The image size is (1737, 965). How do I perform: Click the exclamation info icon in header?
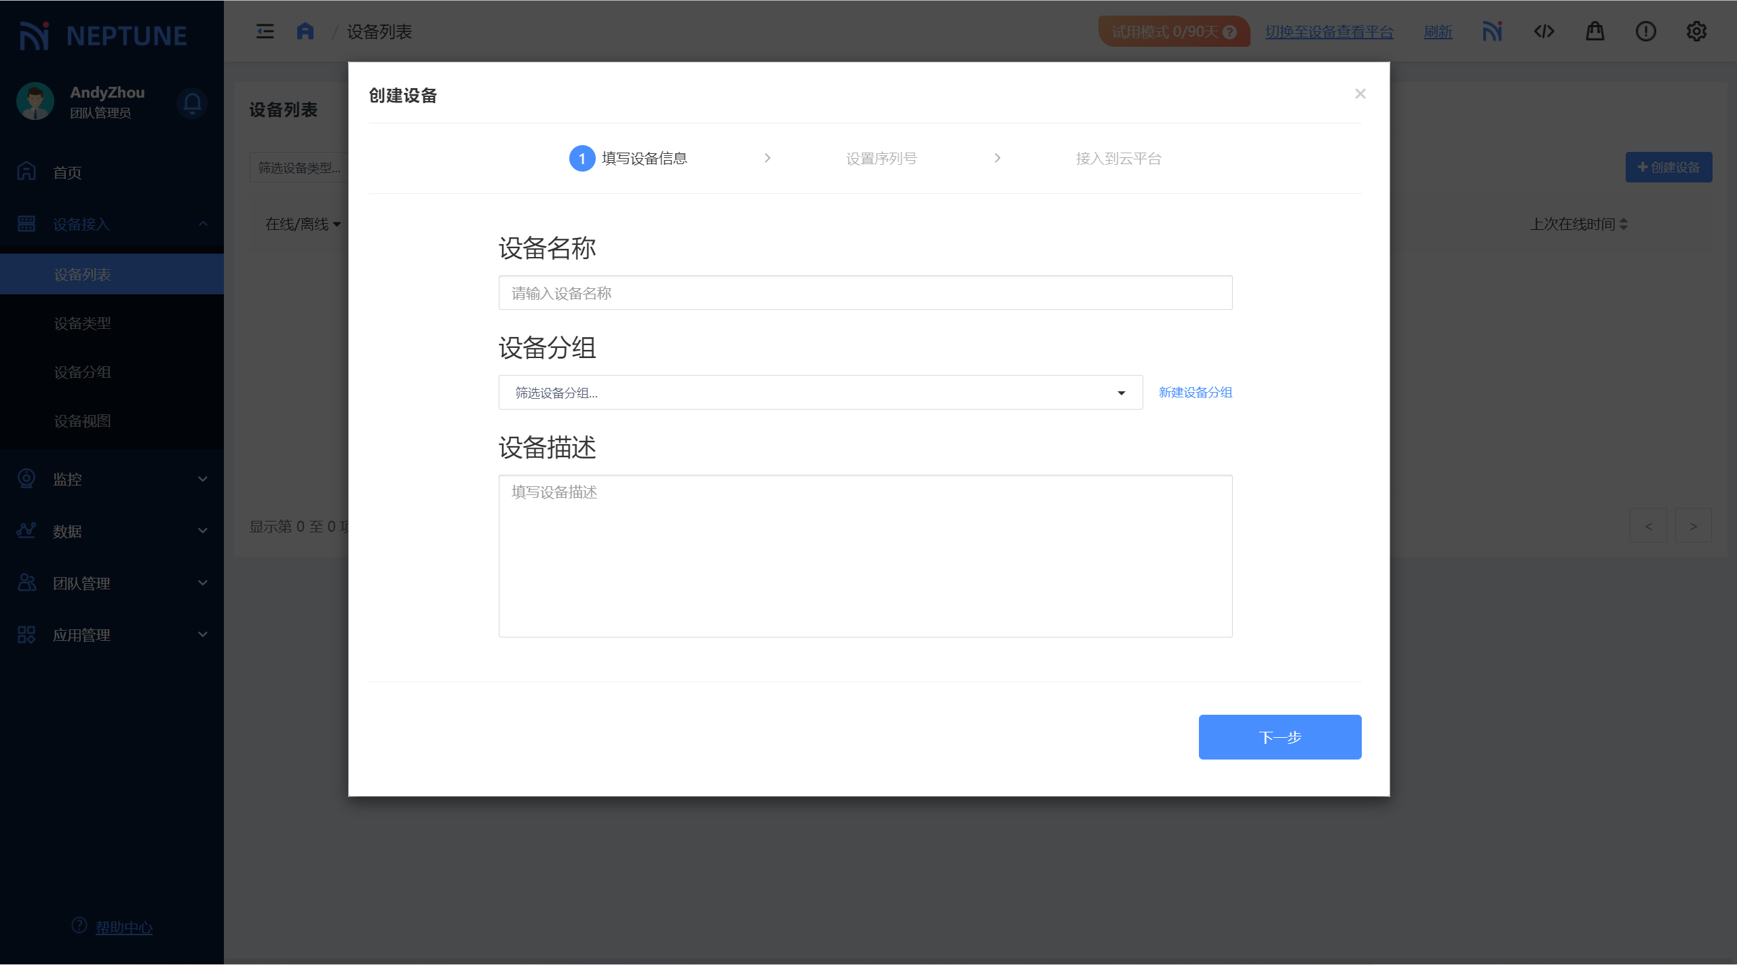click(1645, 31)
